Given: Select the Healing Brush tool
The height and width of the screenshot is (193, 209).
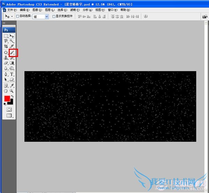Looking at the screenshot, I should coord(6,53).
